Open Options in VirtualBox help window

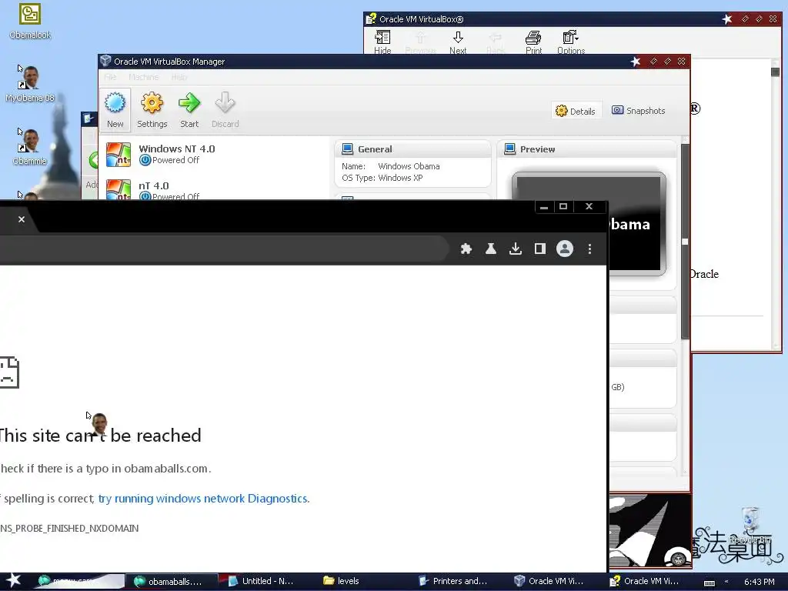click(x=571, y=42)
